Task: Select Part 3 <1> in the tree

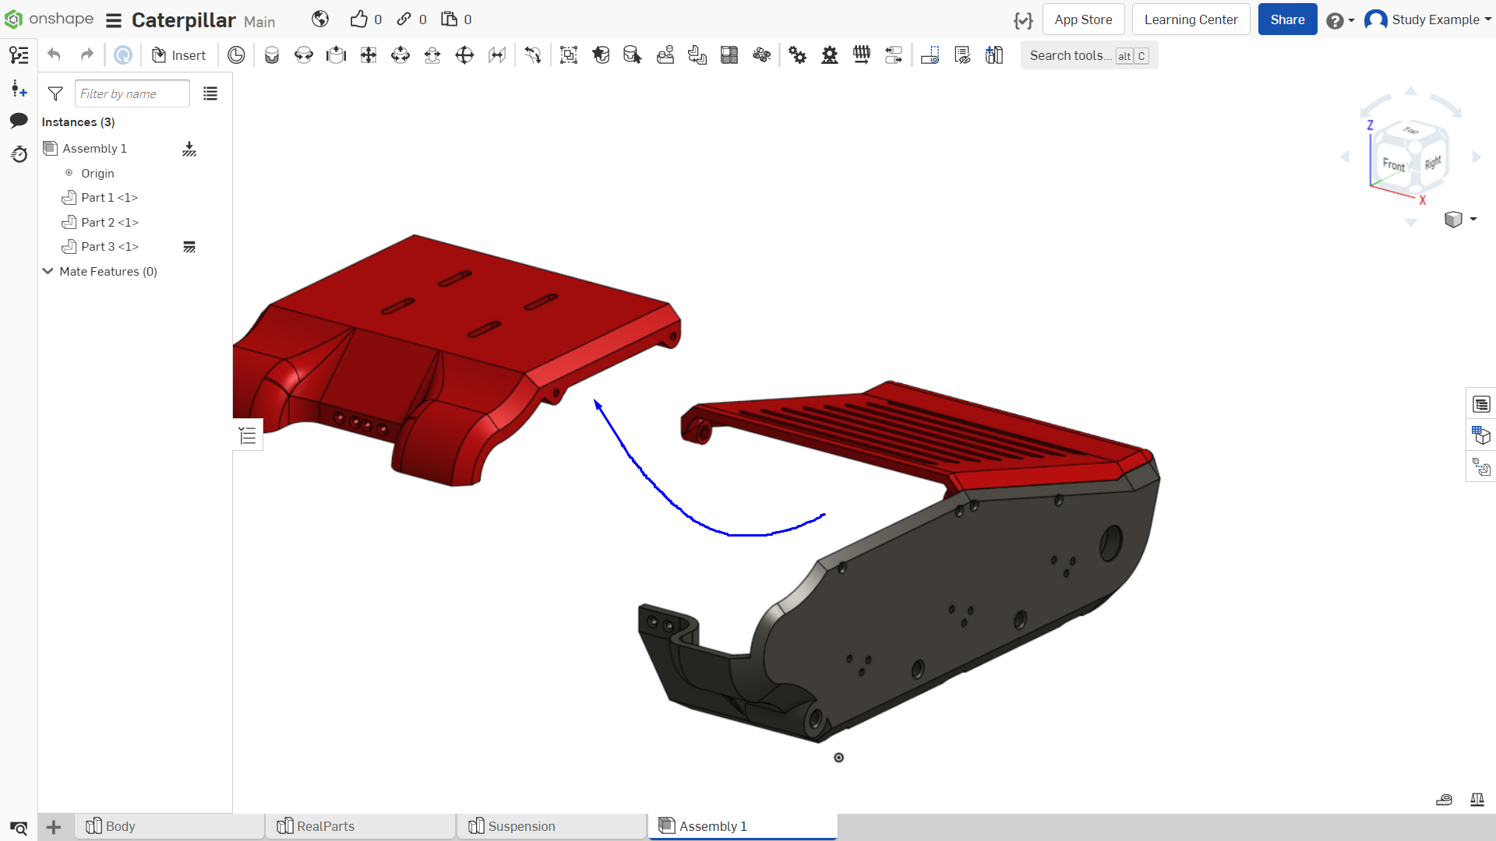Action: tap(110, 247)
